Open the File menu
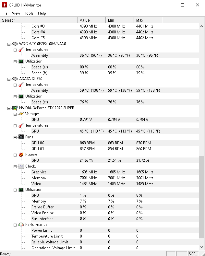The image size is (205, 256). click(5, 13)
